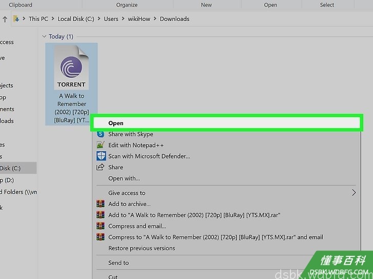Expand breadcrumb arrow after Local Disk (C:)
Screen dimensions: 373x279
(99, 18)
